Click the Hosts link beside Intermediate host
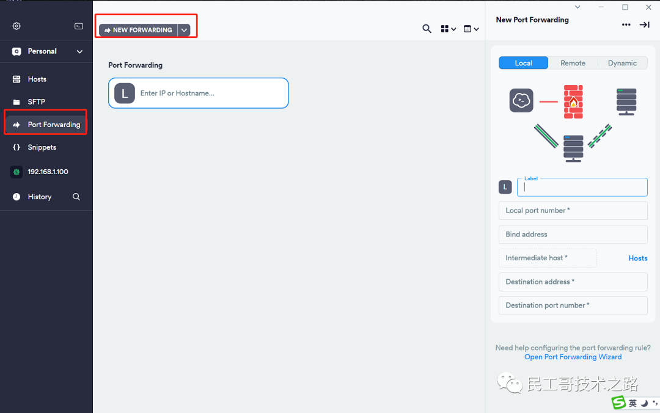The image size is (660, 413). pos(637,258)
